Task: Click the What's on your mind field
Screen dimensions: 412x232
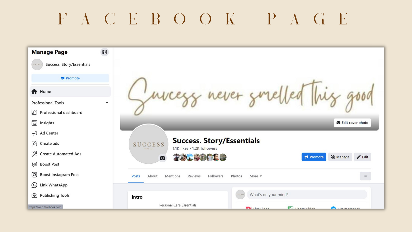Action: pyautogui.click(x=307, y=195)
